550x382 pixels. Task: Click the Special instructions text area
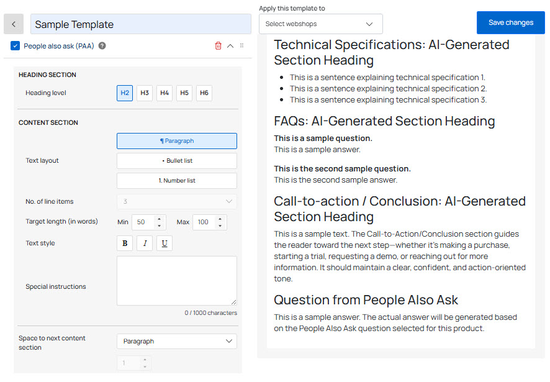pyautogui.click(x=176, y=281)
